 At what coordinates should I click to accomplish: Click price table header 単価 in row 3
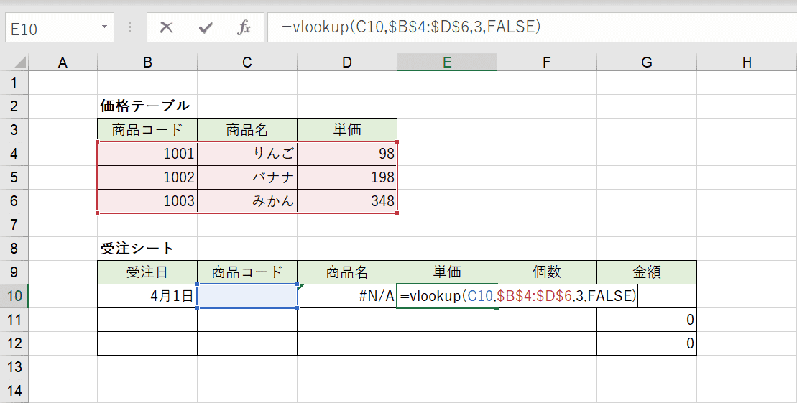pos(347,129)
